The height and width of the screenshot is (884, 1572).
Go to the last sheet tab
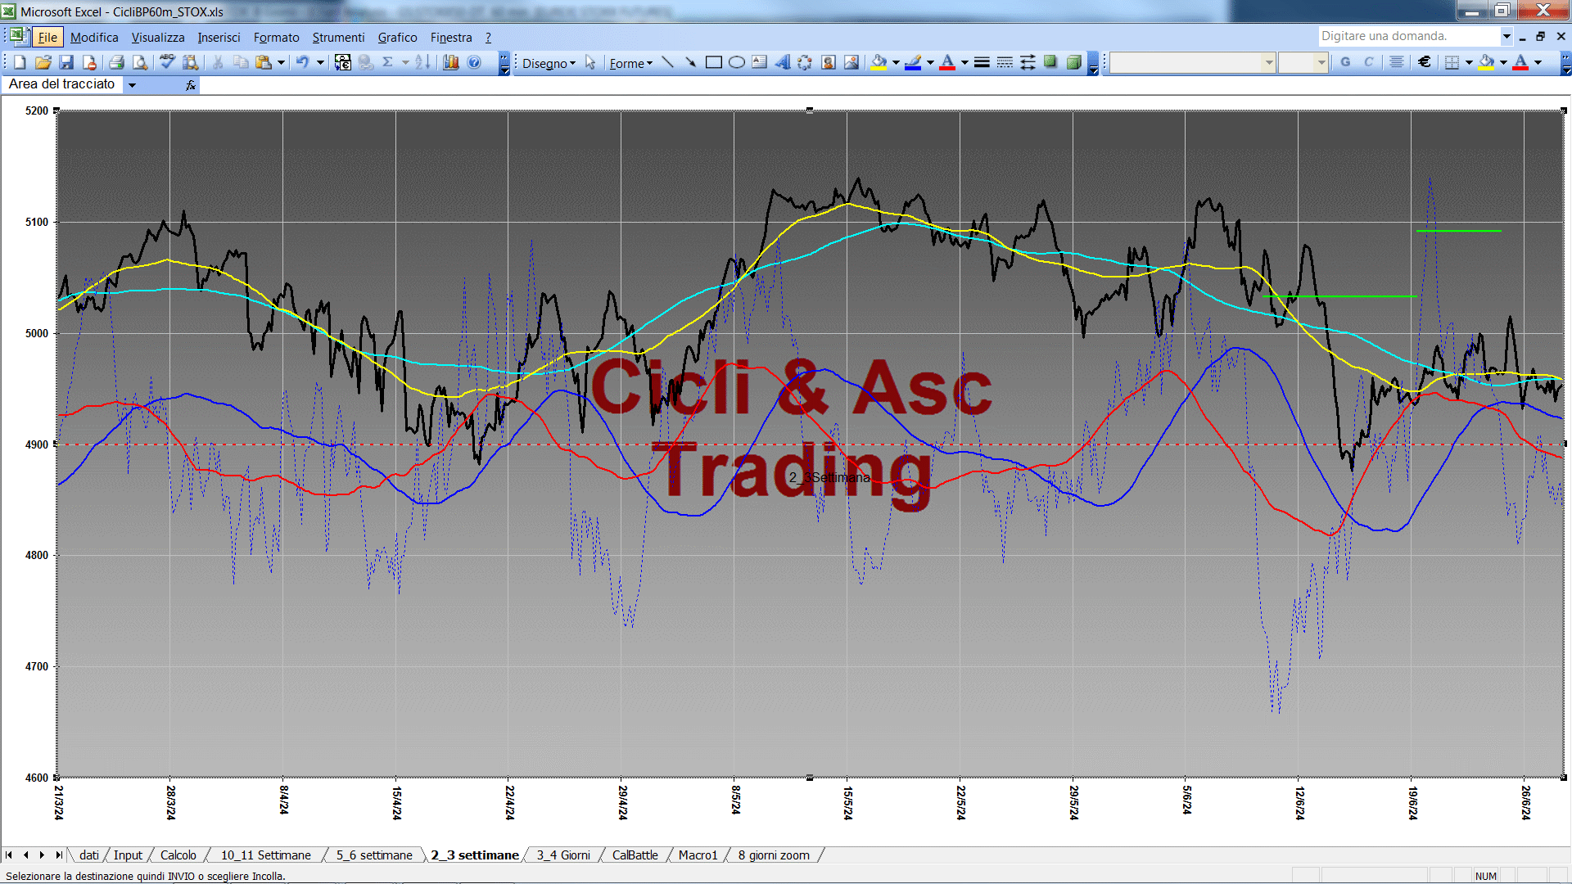59,855
